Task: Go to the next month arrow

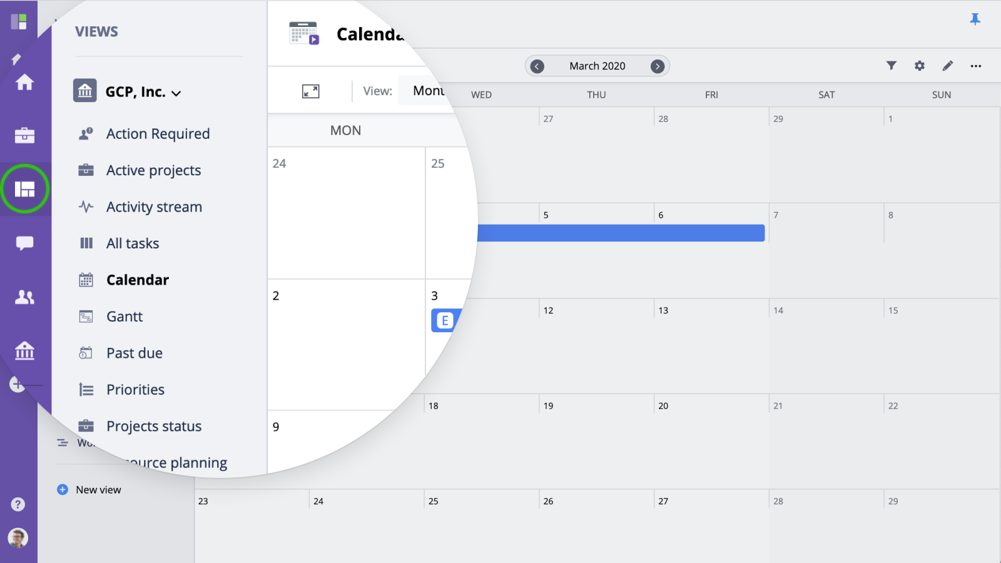Action: [x=657, y=66]
